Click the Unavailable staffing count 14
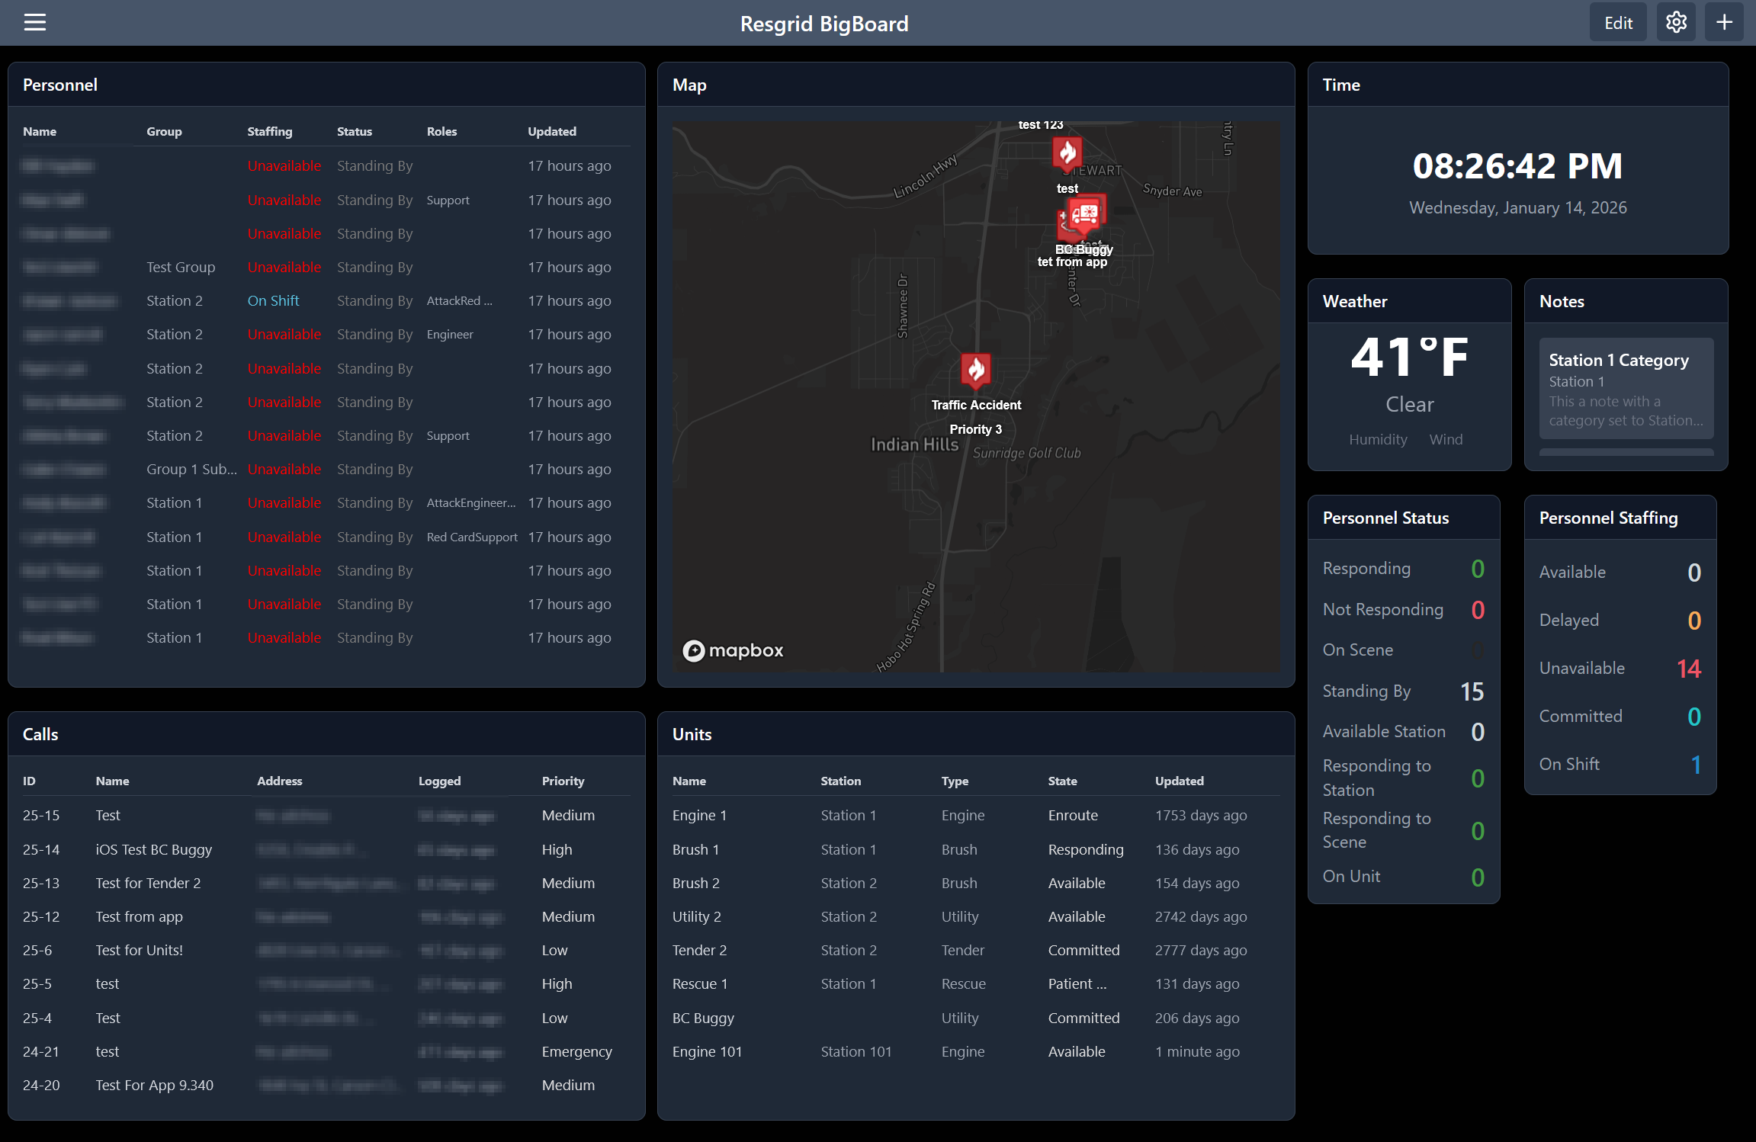 pyautogui.click(x=1688, y=669)
